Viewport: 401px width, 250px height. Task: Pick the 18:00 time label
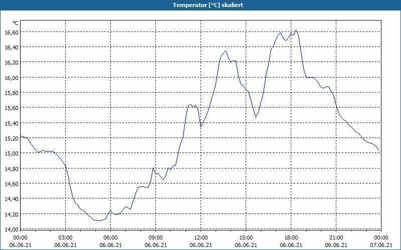pyautogui.click(x=291, y=238)
